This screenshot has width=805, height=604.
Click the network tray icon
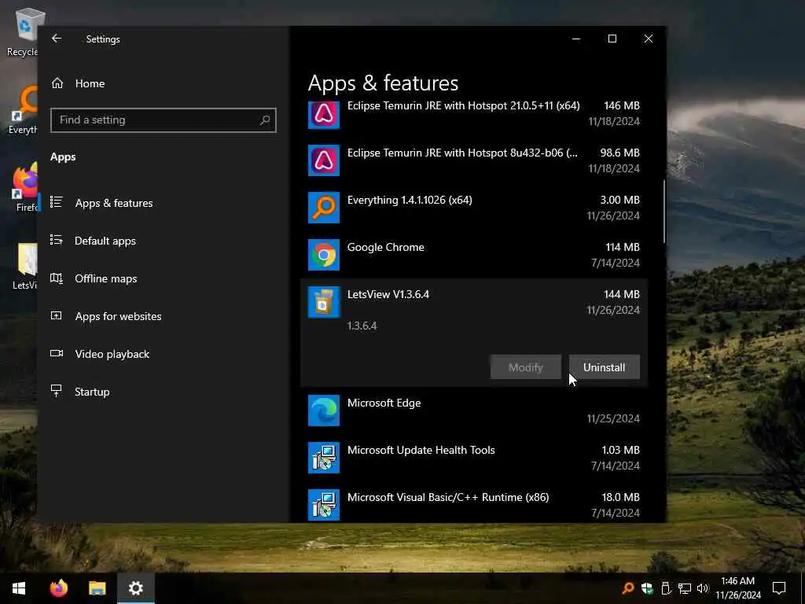(x=685, y=588)
